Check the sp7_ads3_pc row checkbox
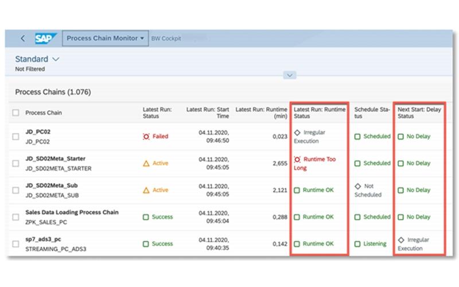This screenshot has width=459, height=287. click(16, 244)
